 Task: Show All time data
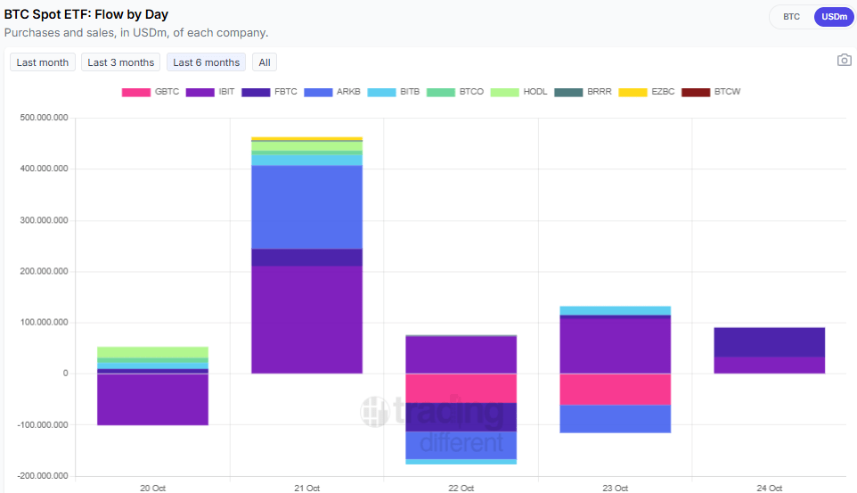pyautogui.click(x=265, y=62)
